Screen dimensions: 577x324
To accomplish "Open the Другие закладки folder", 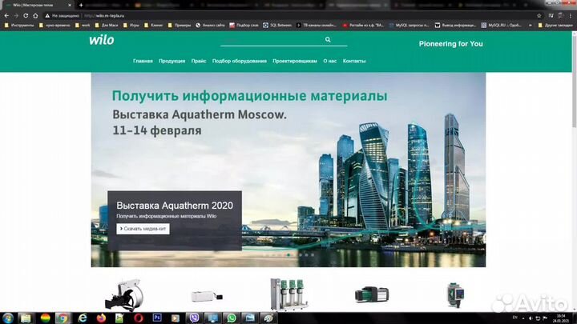I will tap(555, 26).
